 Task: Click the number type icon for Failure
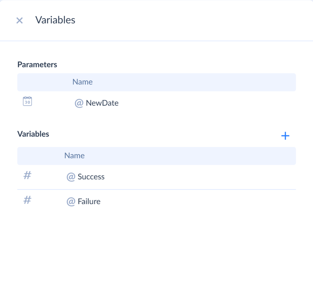pyautogui.click(x=27, y=200)
